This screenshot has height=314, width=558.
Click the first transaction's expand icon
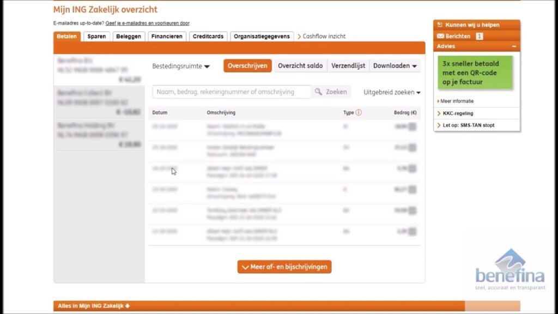(x=412, y=127)
